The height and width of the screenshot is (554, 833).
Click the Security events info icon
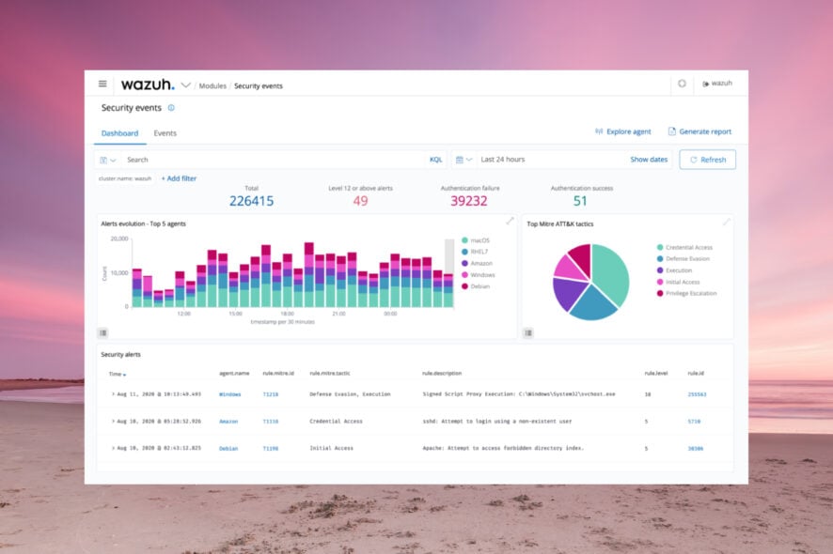(171, 108)
